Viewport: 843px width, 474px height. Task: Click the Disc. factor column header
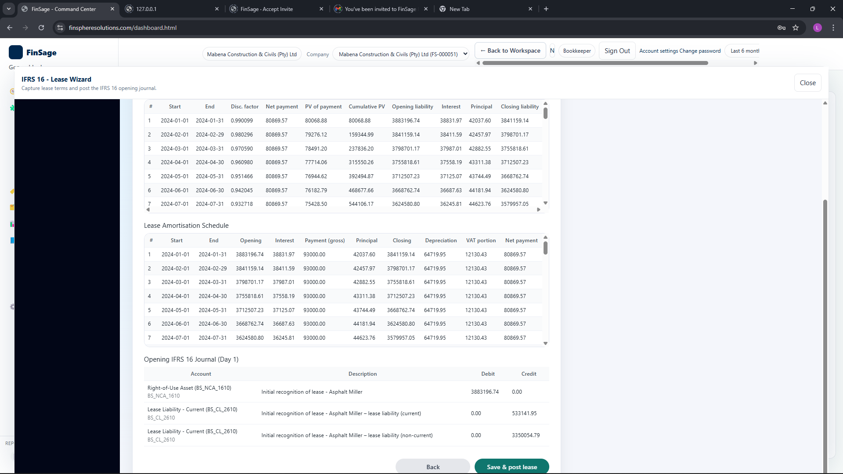[245, 107]
